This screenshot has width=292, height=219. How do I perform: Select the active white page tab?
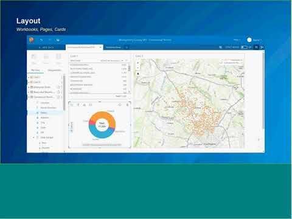(85, 47)
